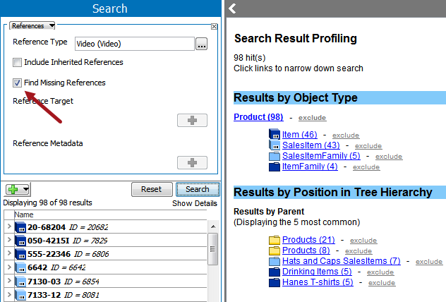Click the Search button
Viewport: 446px width, 302px height.
[198, 189]
